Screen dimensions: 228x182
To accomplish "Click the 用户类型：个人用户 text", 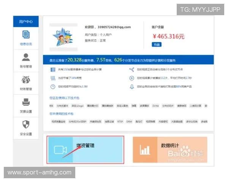I will [98, 35].
